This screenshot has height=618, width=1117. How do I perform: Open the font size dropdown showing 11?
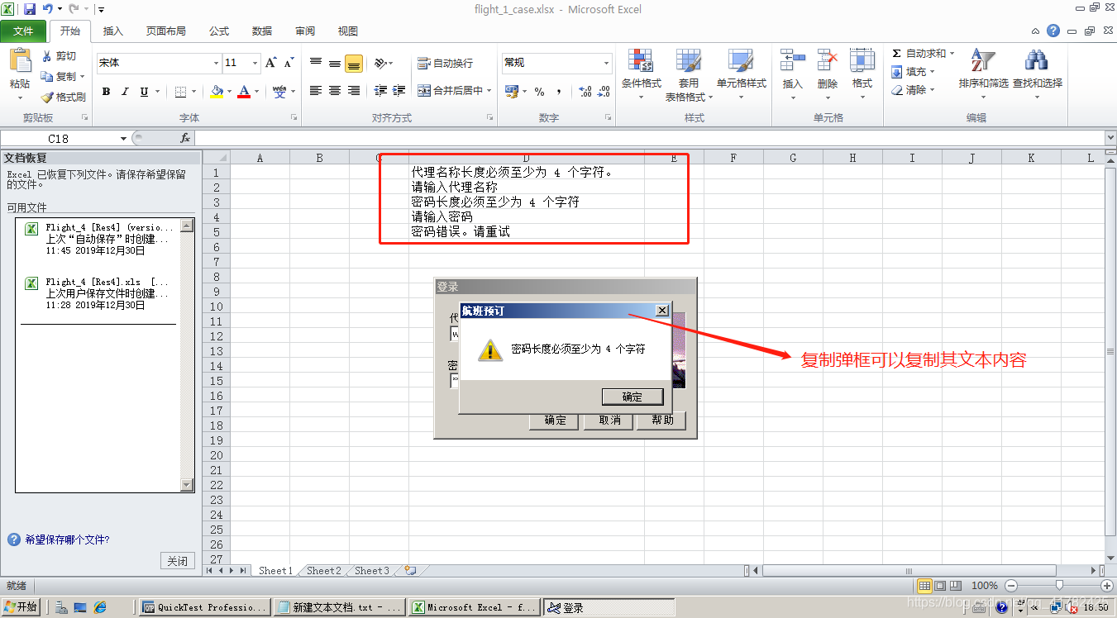tap(255, 63)
